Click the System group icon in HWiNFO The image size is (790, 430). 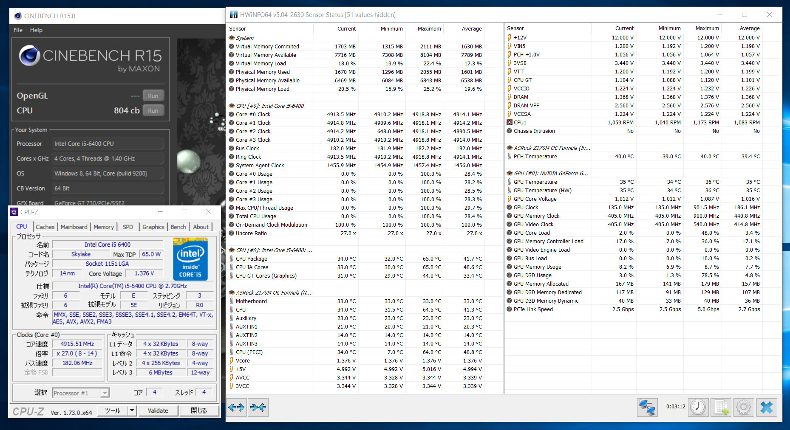tap(232, 38)
